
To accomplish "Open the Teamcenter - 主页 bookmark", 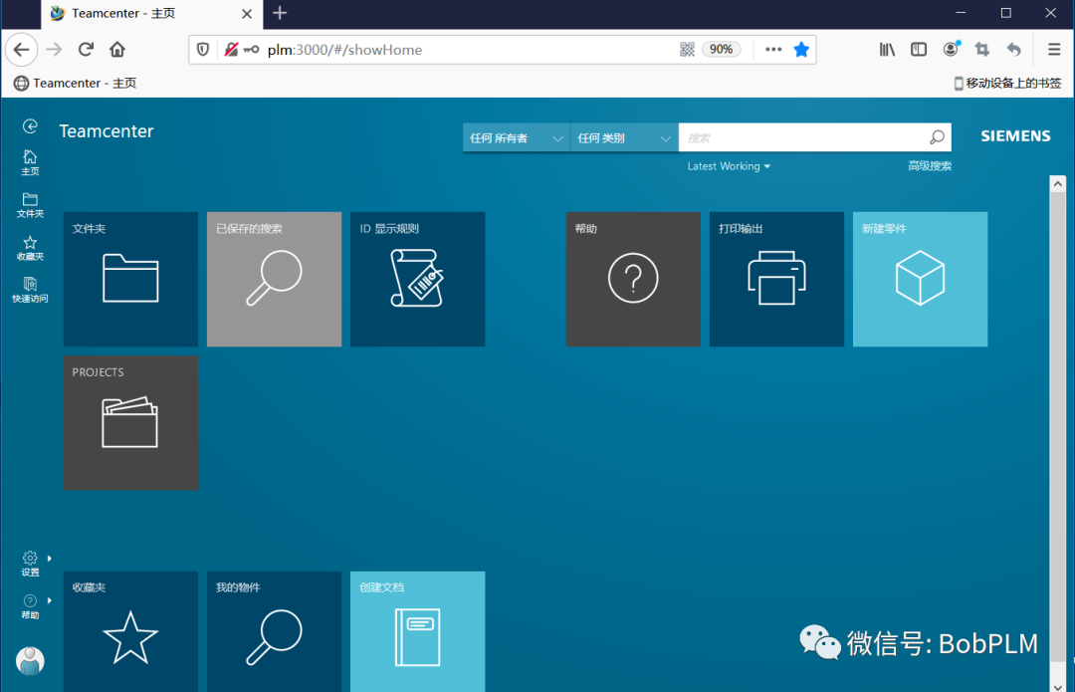I will (x=76, y=83).
